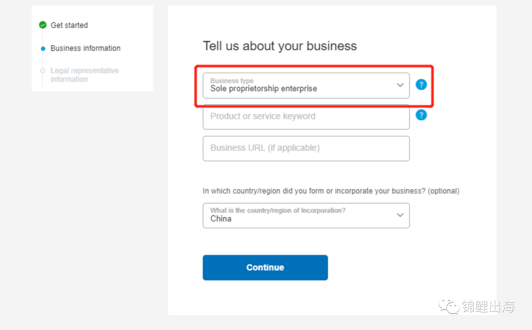The width and height of the screenshot is (532, 330).
Task: Click the country/region incorporation question text
Action: click(x=331, y=191)
